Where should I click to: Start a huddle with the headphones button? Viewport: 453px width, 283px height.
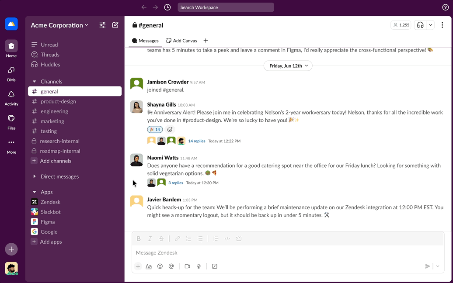point(420,25)
